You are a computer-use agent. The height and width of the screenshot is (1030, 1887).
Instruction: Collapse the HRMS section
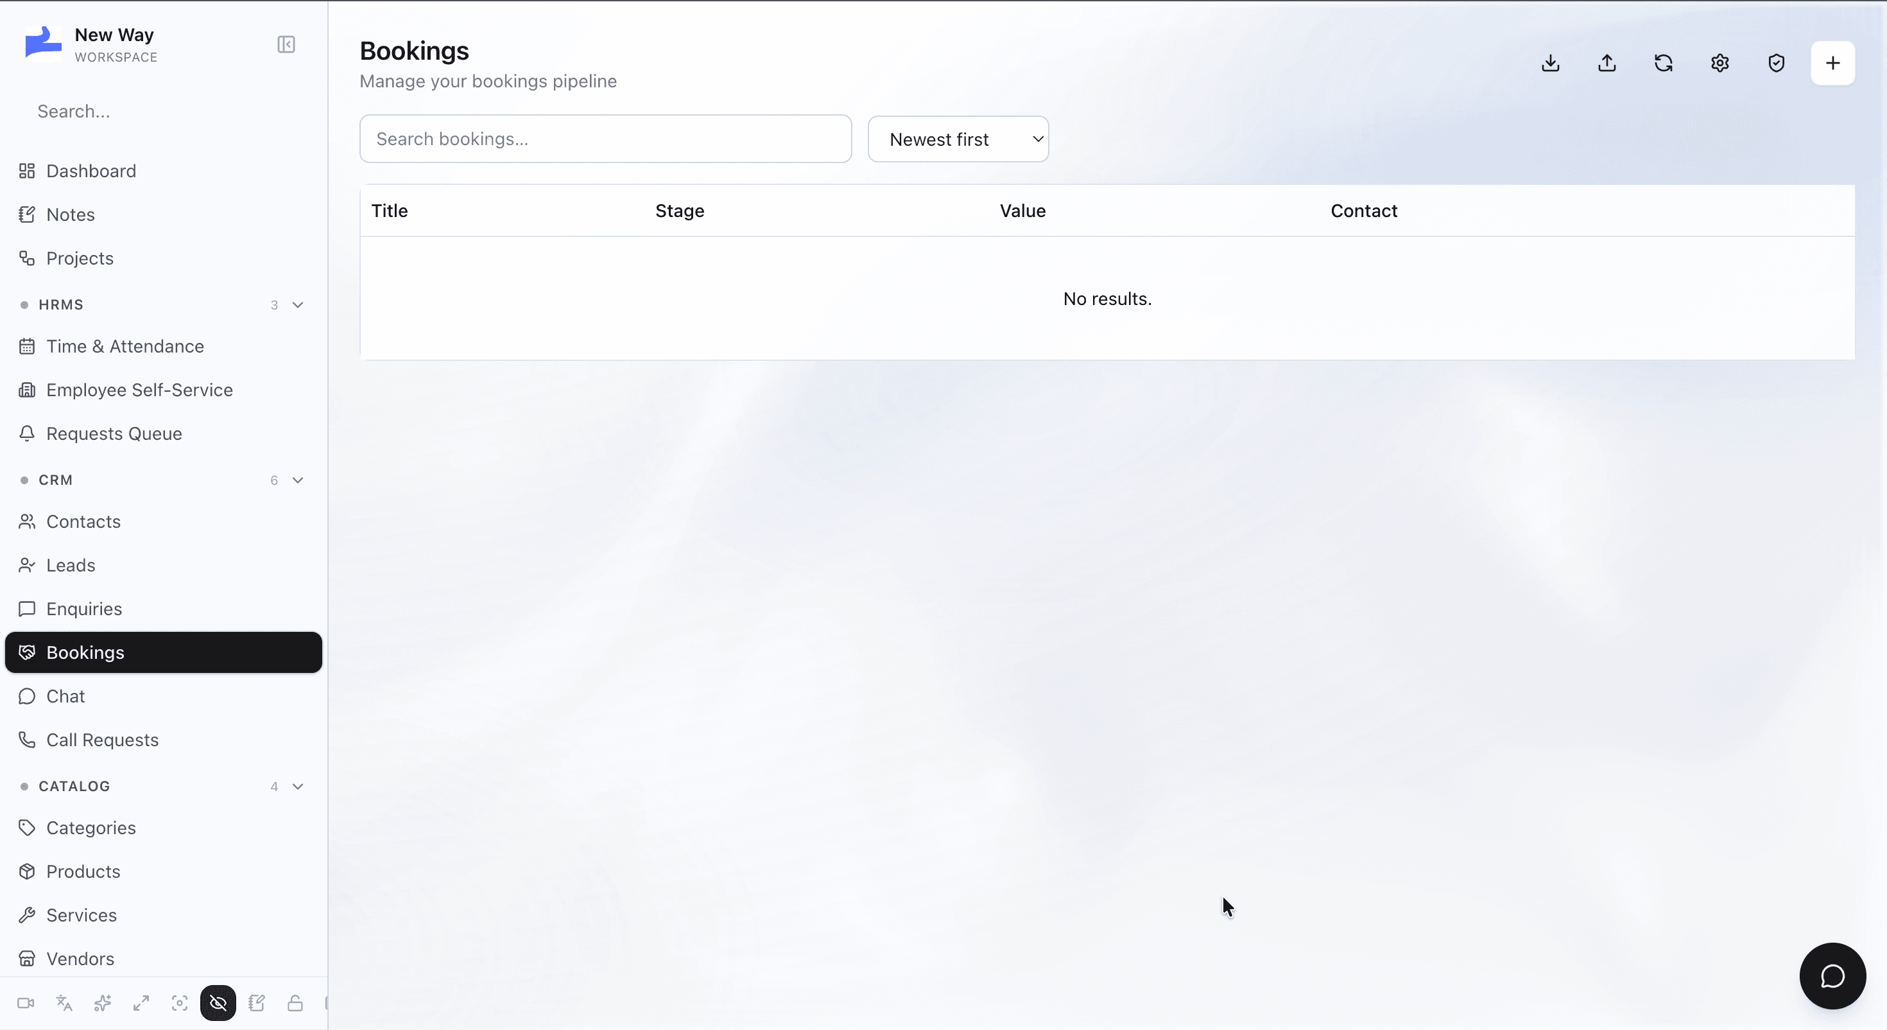click(297, 305)
